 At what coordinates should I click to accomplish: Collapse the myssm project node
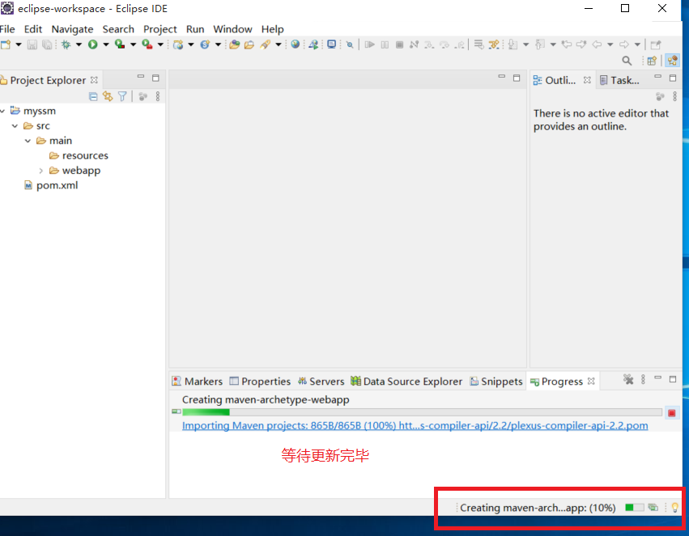[2, 111]
